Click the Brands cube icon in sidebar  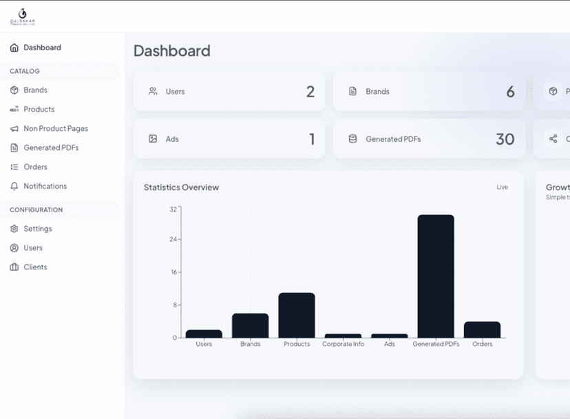(x=14, y=90)
